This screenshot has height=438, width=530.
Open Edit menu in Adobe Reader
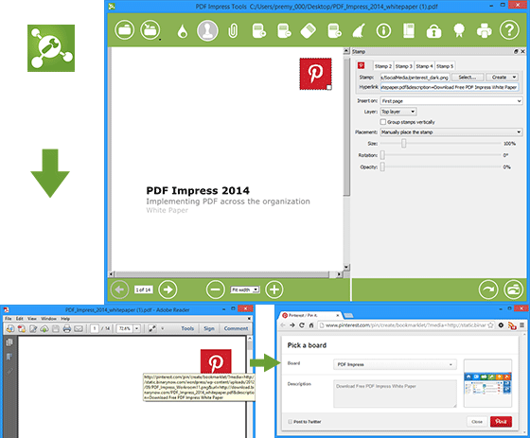(20, 319)
